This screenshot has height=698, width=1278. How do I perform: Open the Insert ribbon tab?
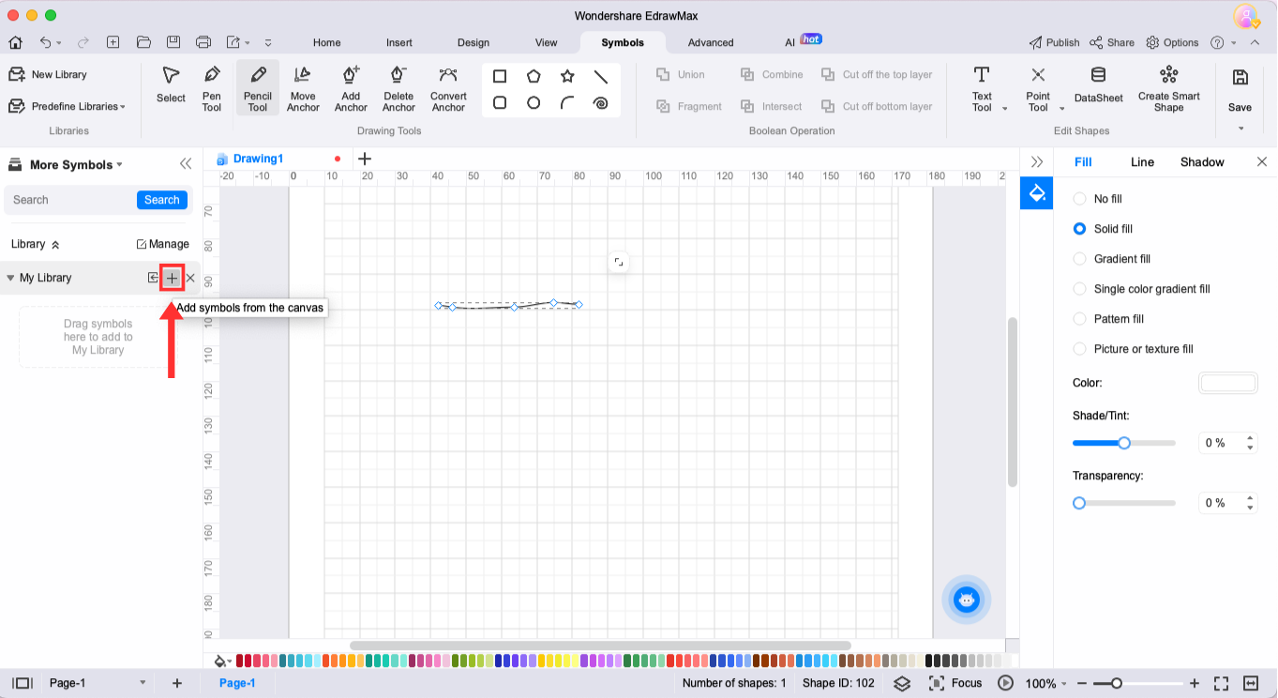point(399,42)
